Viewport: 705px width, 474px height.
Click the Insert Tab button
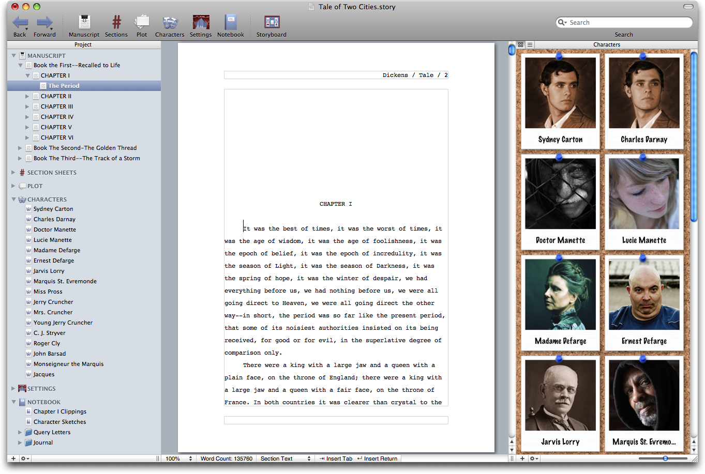[x=336, y=458]
